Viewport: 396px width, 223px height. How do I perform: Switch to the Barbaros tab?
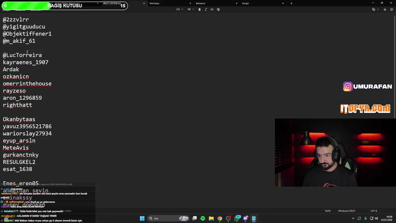200,3
